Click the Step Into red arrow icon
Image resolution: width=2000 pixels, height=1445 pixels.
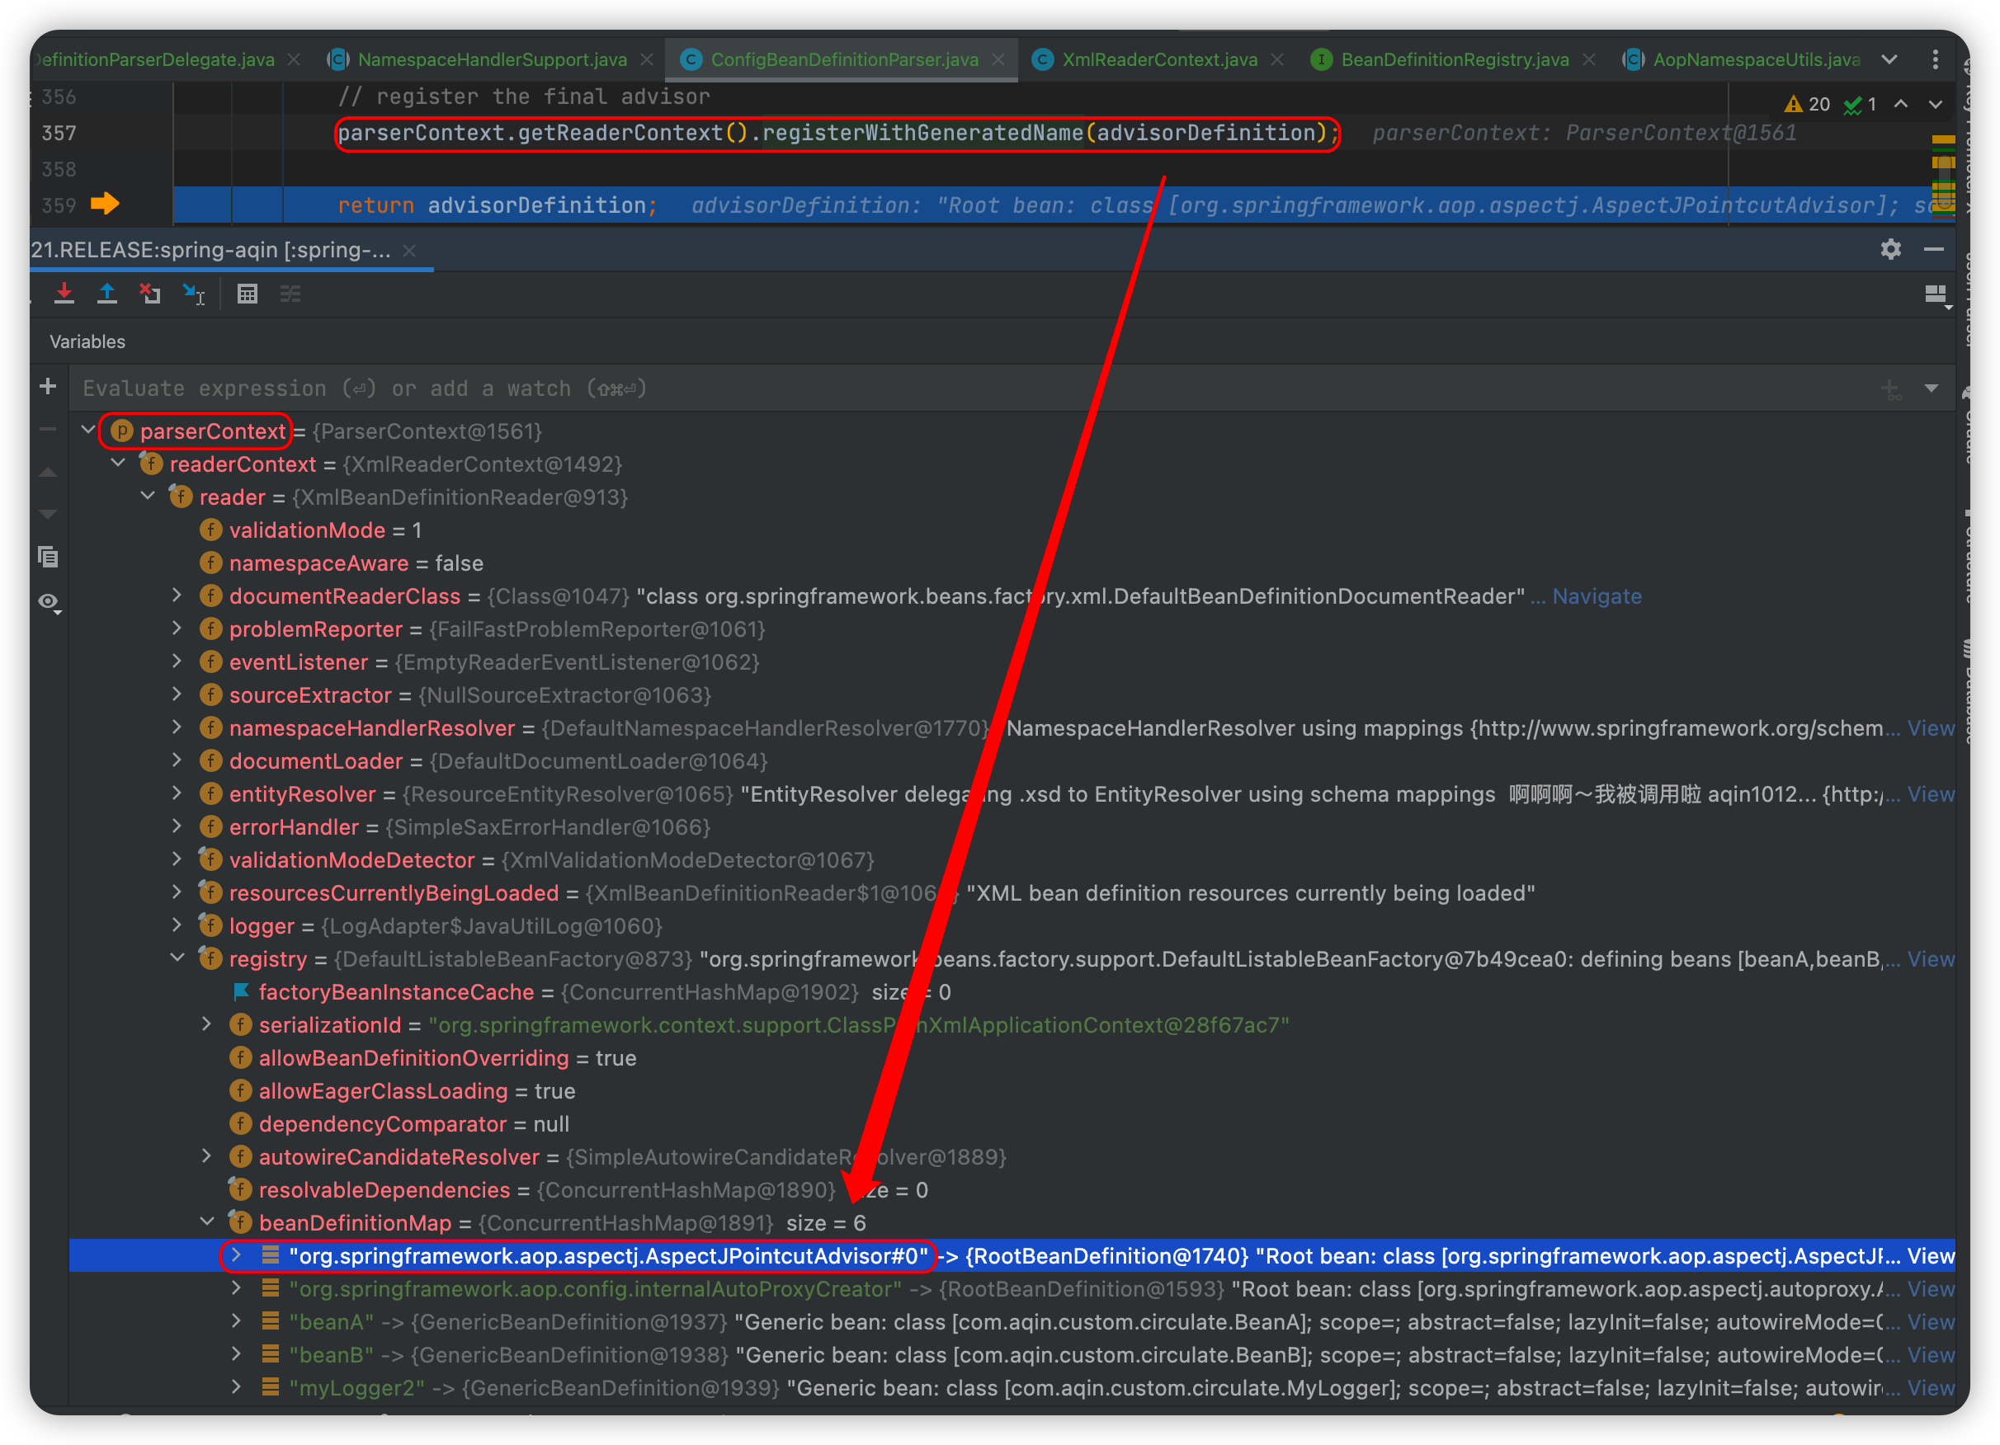click(64, 294)
